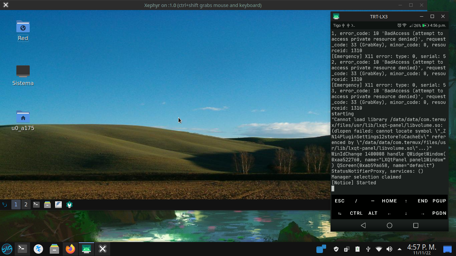Open volume control tray icon

click(389, 249)
